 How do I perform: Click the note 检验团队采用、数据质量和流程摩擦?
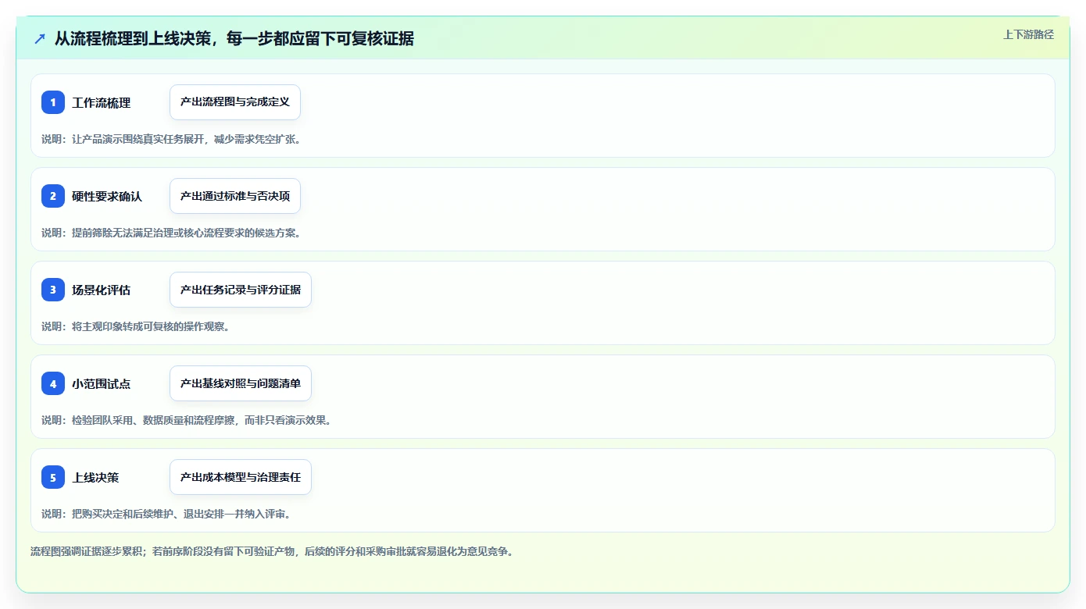point(187,420)
